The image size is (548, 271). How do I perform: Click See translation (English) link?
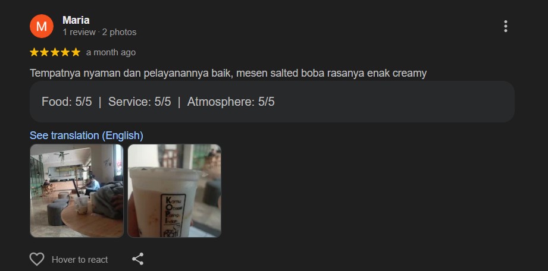point(86,135)
